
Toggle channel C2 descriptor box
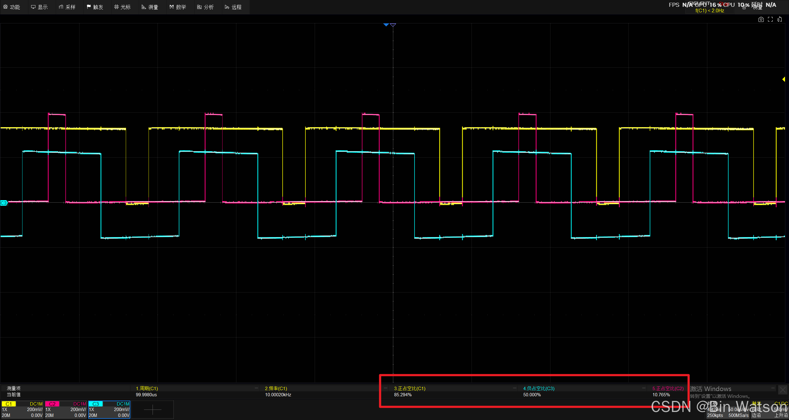click(x=66, y=410)
